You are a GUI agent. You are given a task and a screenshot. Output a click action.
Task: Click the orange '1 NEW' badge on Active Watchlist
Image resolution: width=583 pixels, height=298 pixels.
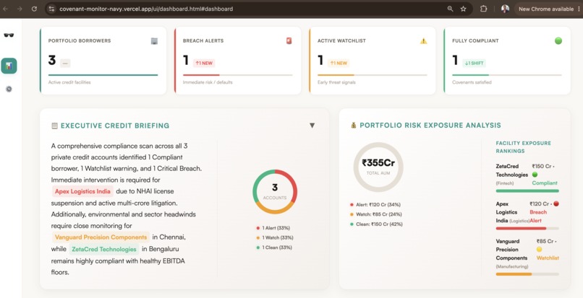pyautogui.click(x=339, y=63)
